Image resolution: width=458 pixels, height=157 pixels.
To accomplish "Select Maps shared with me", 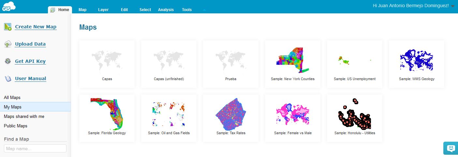I will point(24,116).
